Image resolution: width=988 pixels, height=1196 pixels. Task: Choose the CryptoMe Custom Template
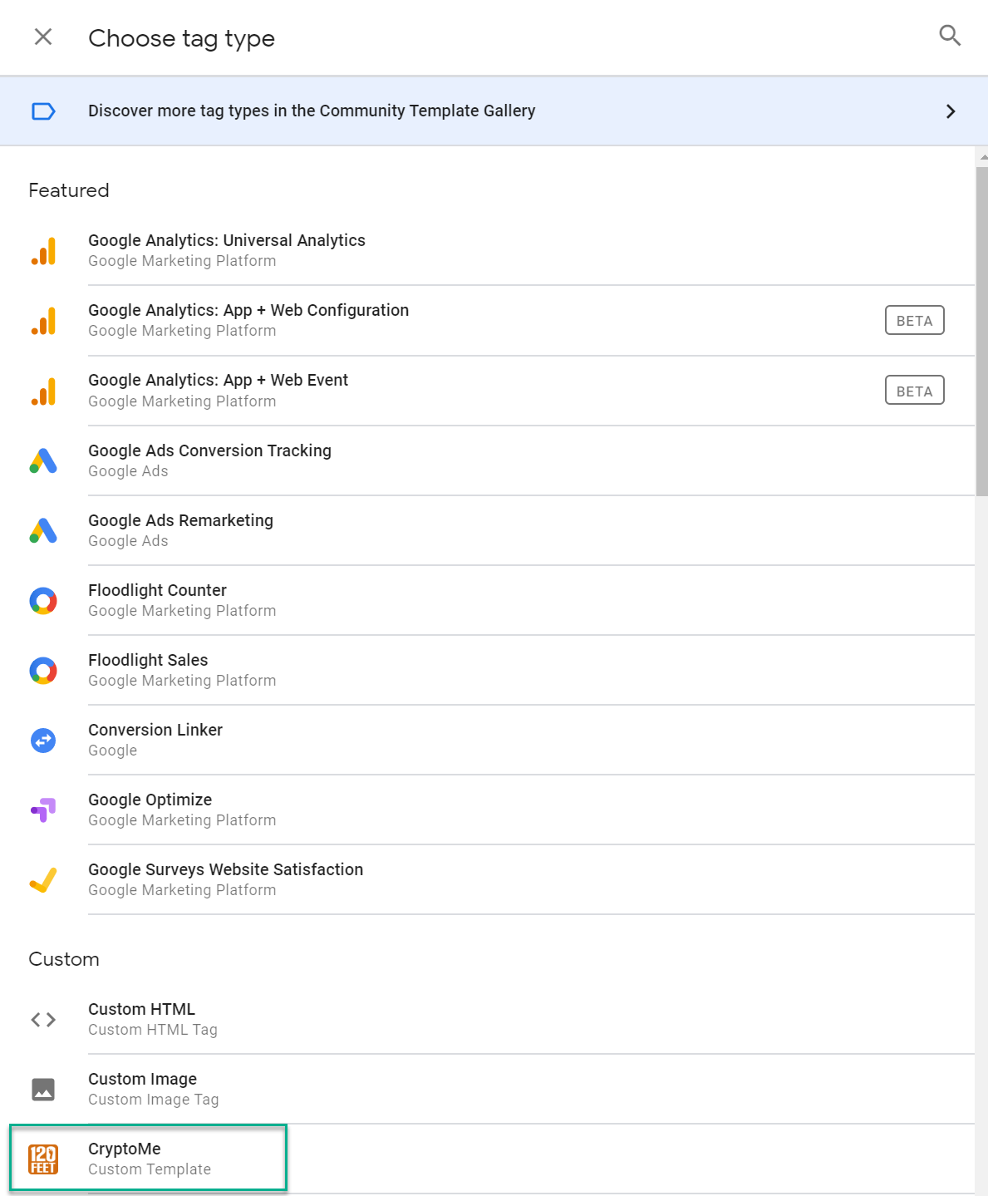pos(149,1158)
